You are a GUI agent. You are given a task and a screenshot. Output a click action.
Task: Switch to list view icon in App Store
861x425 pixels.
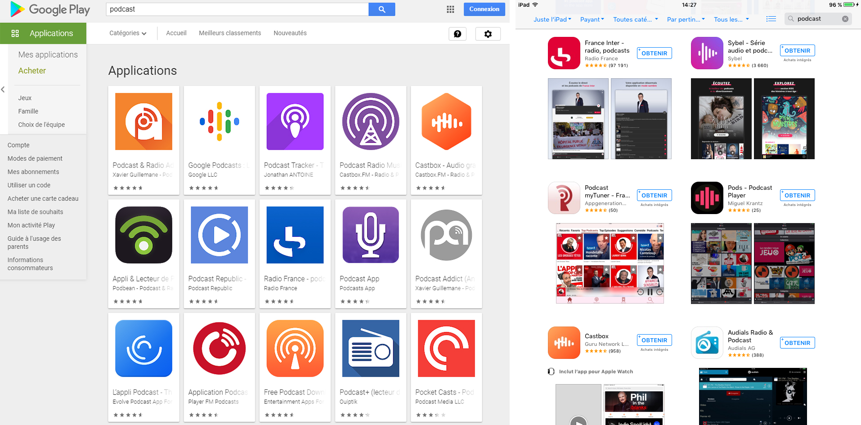pos(771,19)
